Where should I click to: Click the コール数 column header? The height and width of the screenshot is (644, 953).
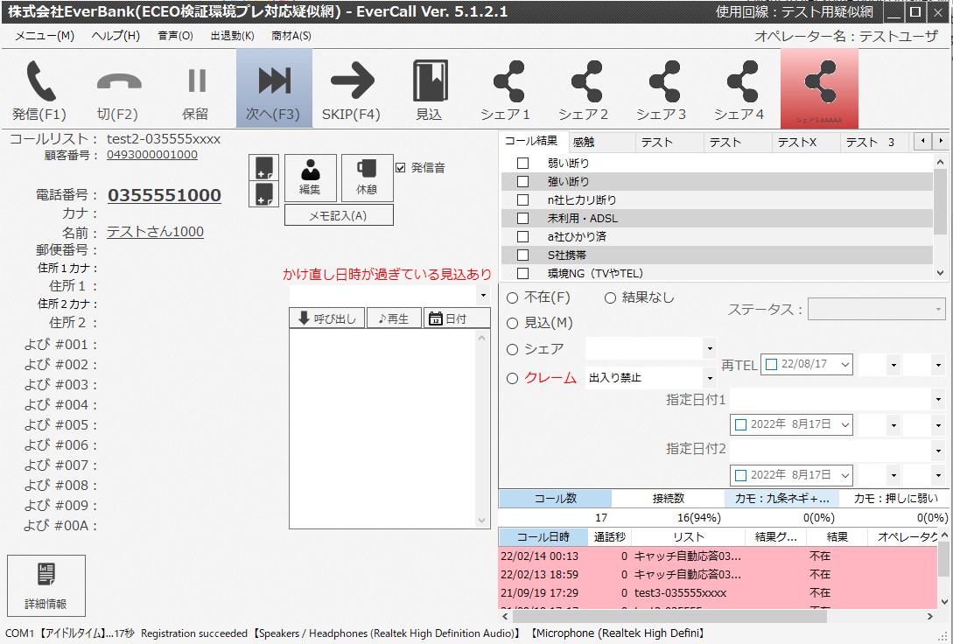[x=555, y=499]
